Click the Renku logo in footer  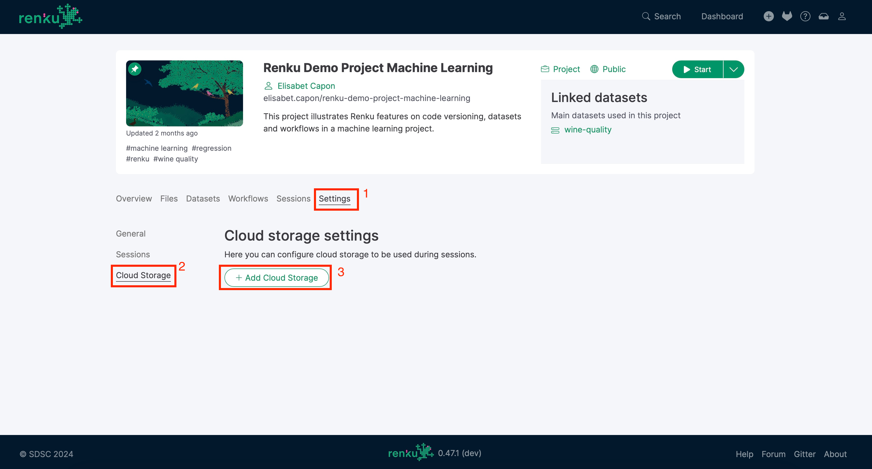point(411,452)
